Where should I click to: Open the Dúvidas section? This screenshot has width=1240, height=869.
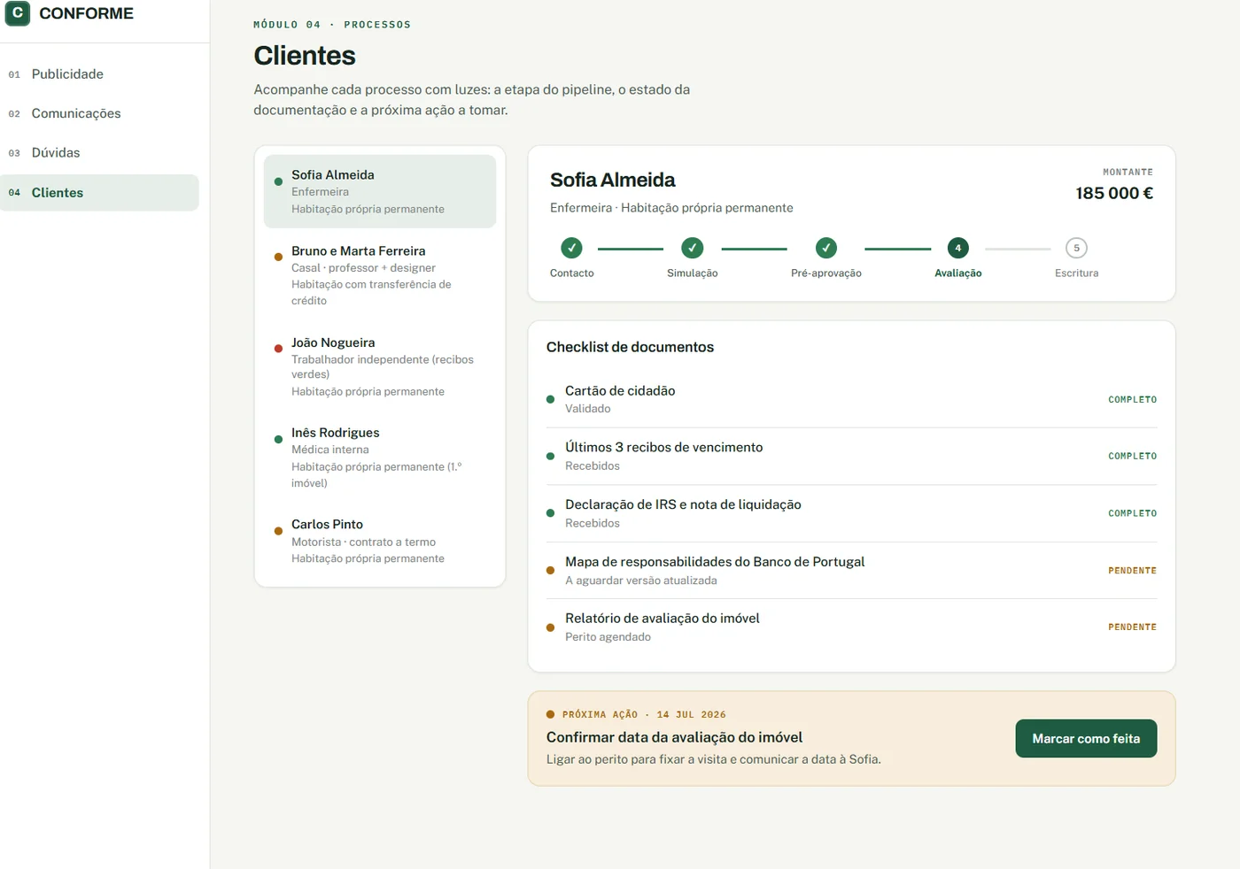[x=99, y=153]
